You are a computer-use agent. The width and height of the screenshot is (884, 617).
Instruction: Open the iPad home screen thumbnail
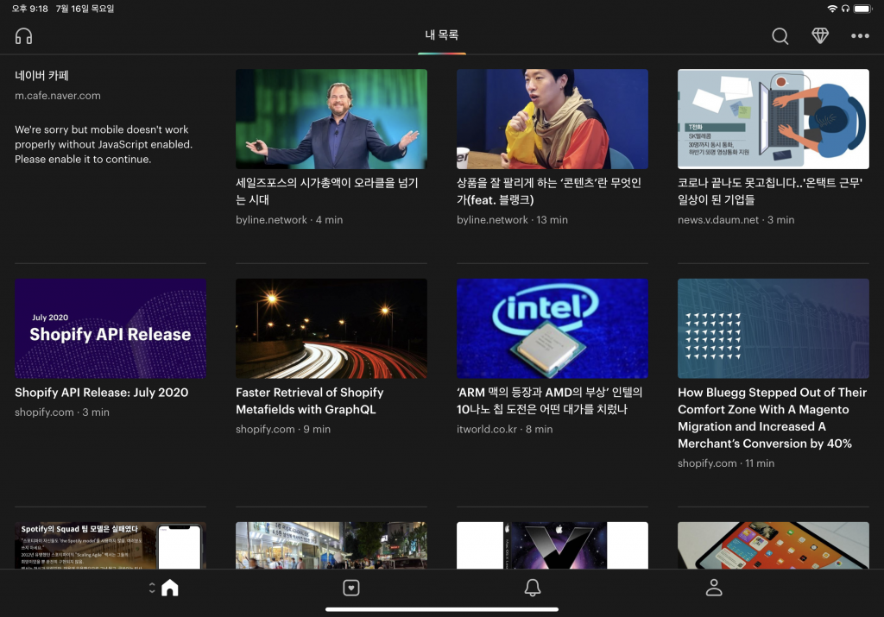click(773, 545)
